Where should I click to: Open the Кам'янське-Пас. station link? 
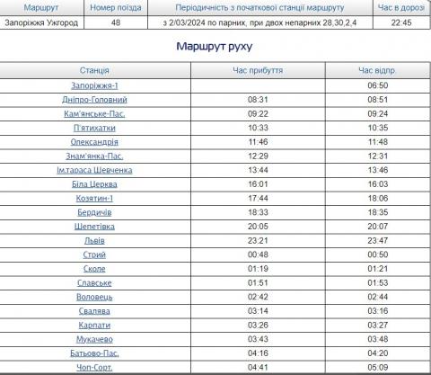click(94, 114)
